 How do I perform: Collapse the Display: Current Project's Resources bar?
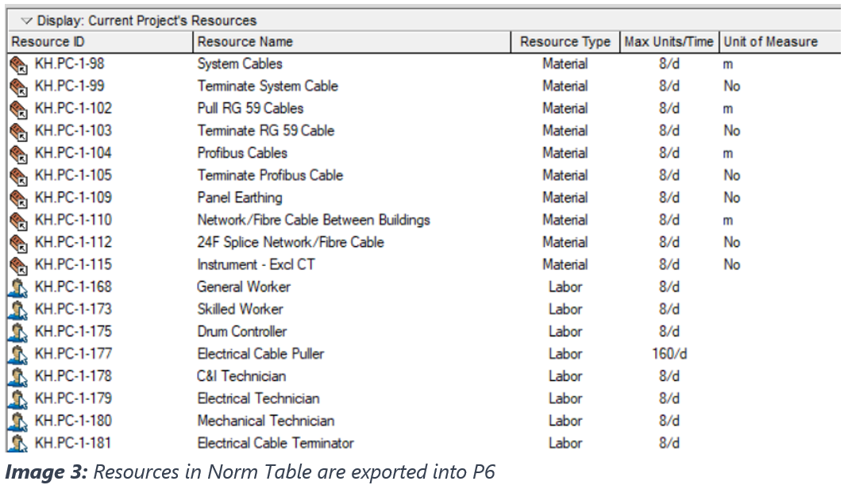point(26,21)
